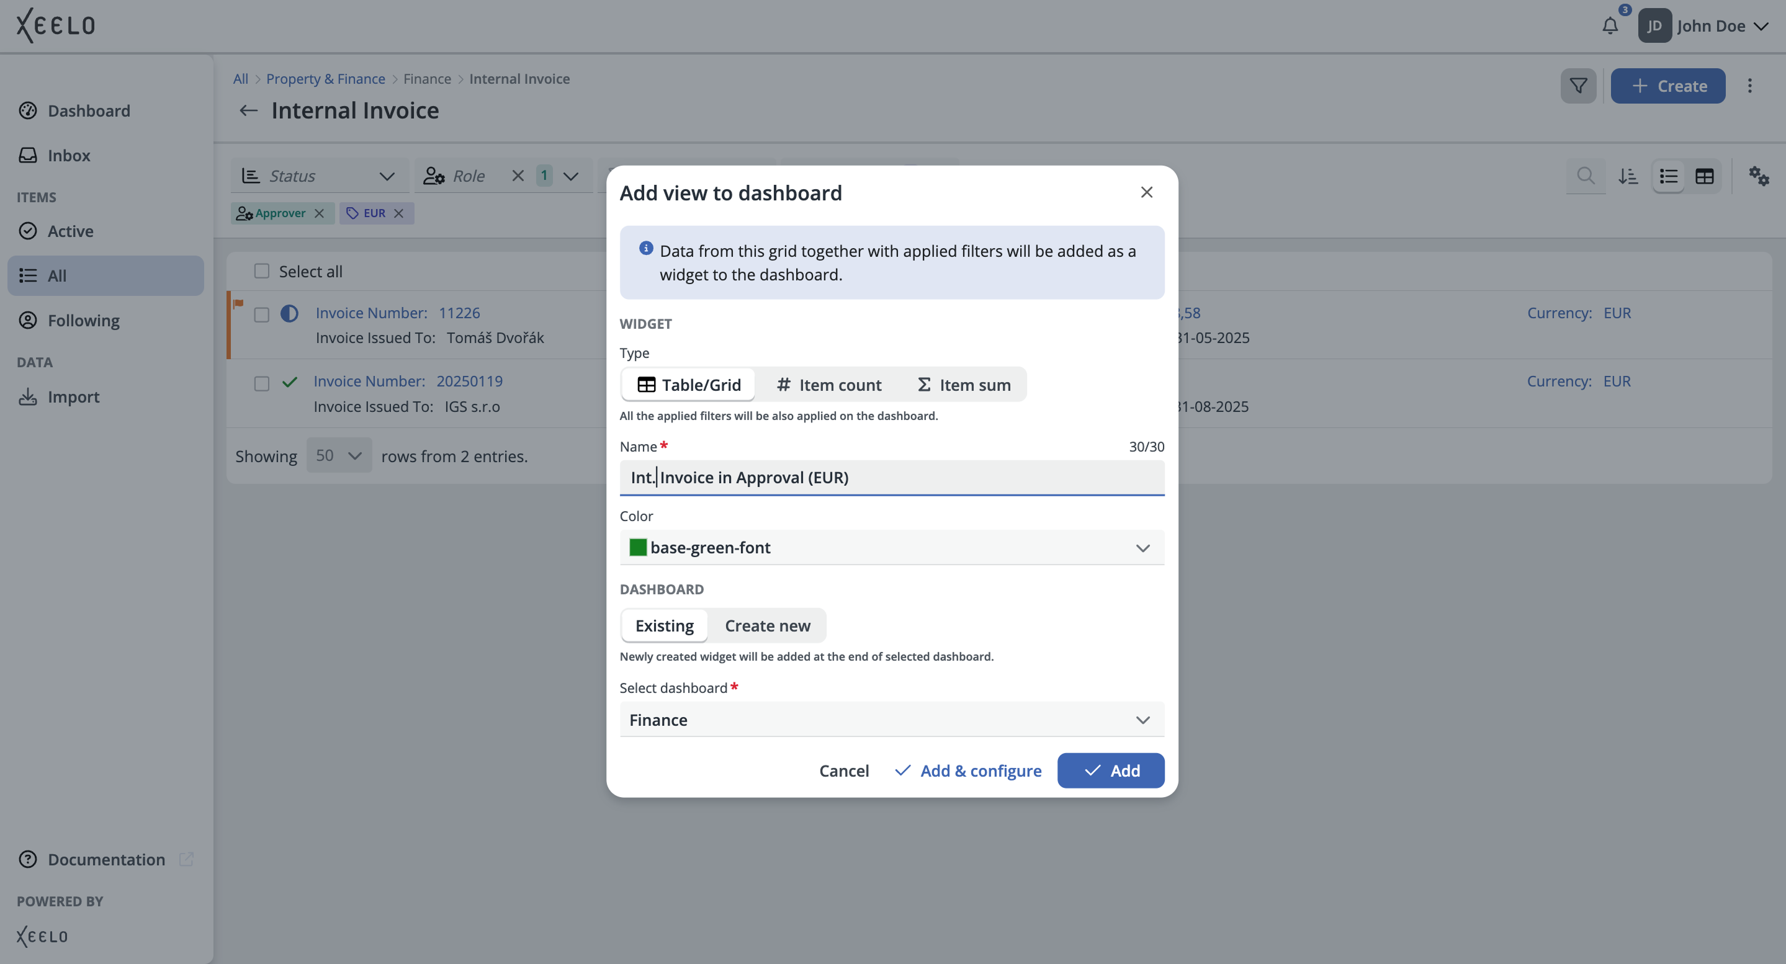1786x964 pixels.
Task: Select the Item count widget type
Action: pyautogui.click(x=828, y=385)
